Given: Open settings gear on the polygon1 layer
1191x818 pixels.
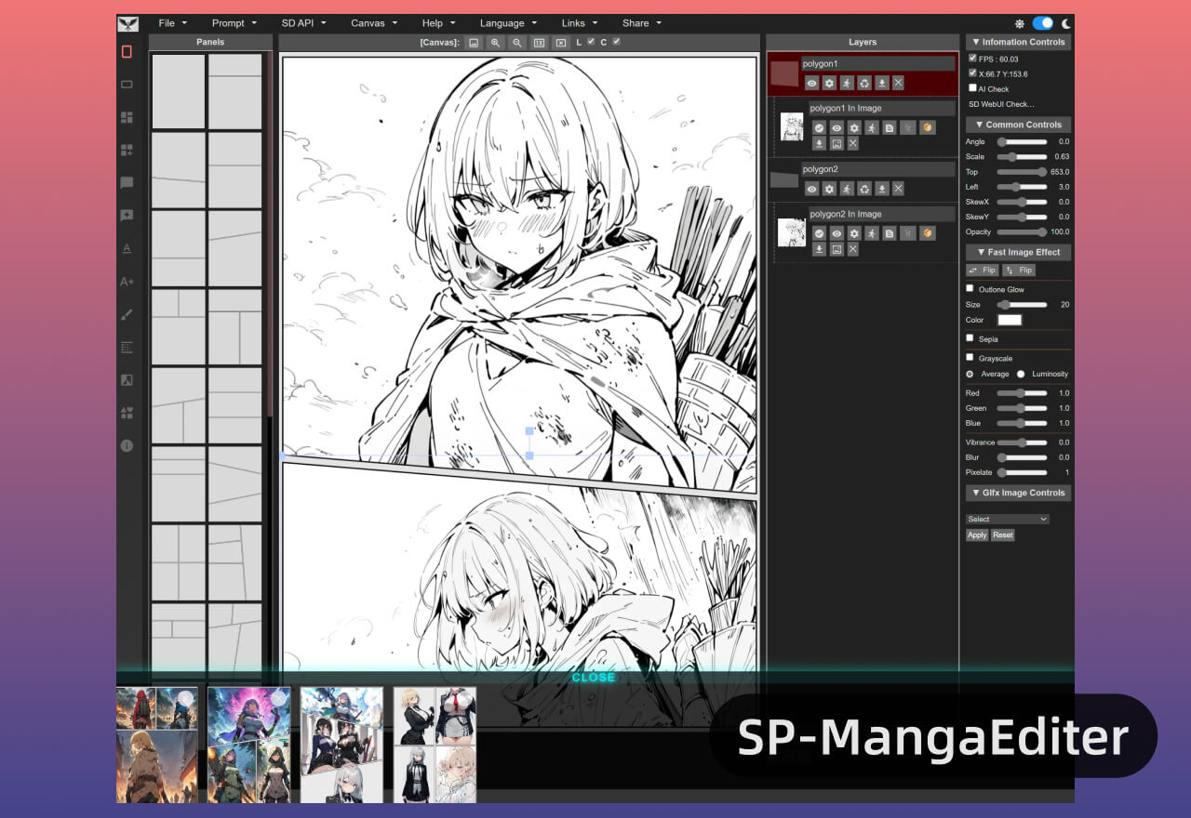Looking at the screenshot, I should 827,83.
